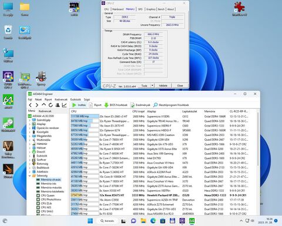Click the Keresés search box on taskbar
The width and height of the screenshot is (282, 226).
tap(107, 221)
